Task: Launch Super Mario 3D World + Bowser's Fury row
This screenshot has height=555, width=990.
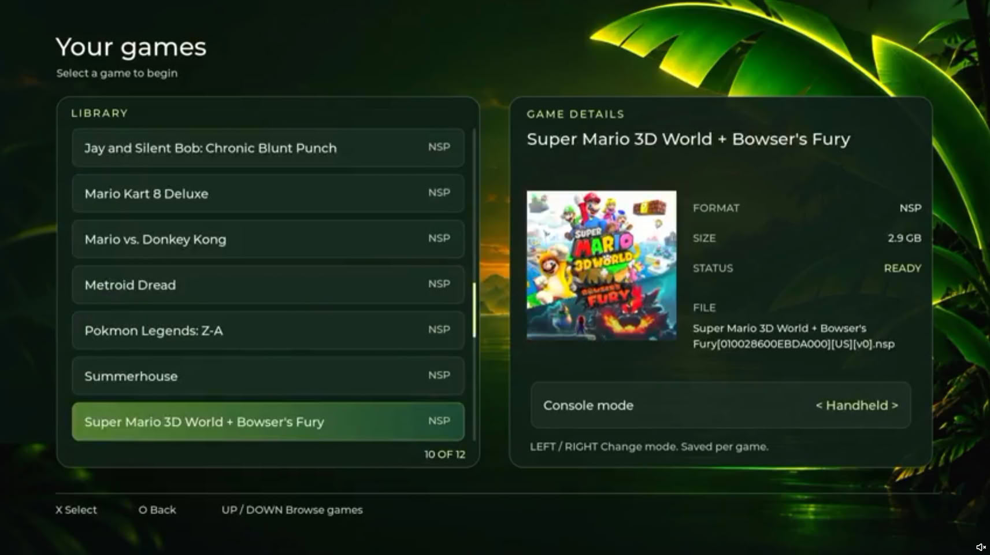Action: tap(268, 422)
